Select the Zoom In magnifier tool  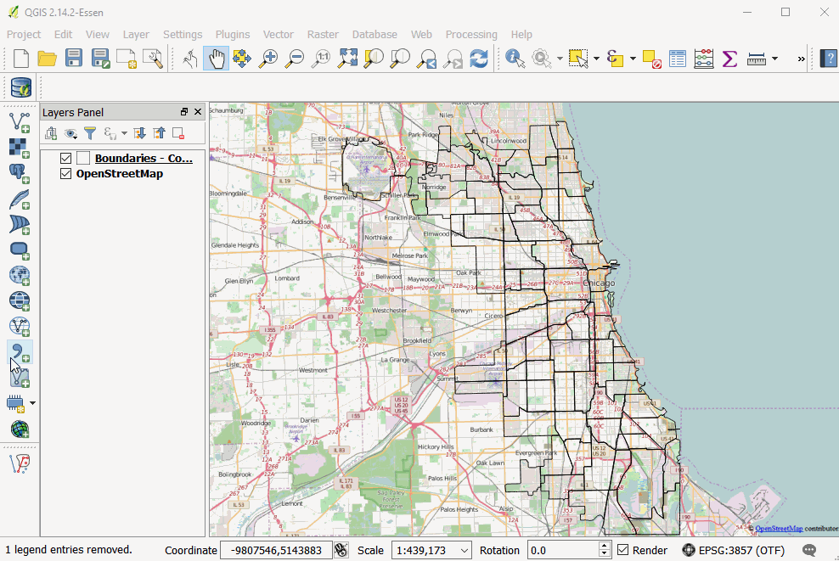click(268, 59)
